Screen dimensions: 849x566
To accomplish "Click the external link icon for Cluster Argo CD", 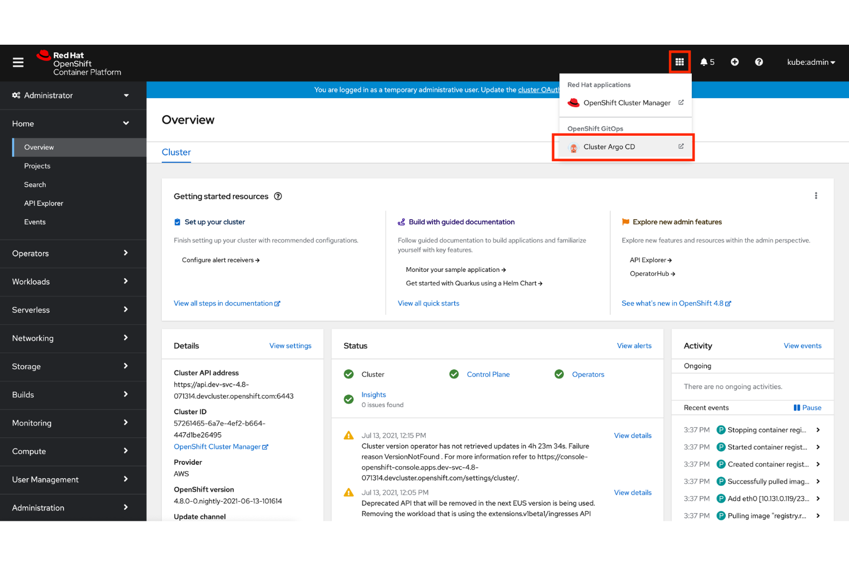I will [681, 146].
